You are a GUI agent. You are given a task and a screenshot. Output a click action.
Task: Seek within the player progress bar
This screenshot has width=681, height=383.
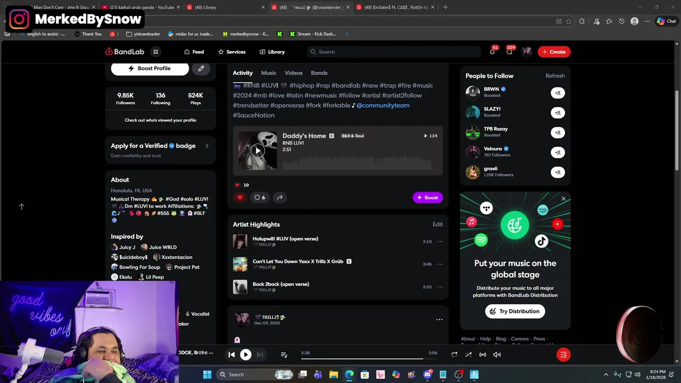click(x=369, y=359)
